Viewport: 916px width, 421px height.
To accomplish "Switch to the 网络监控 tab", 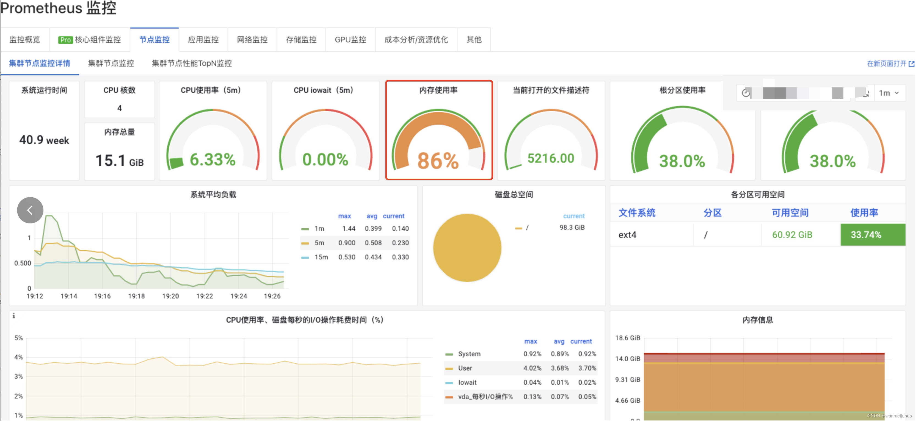I will (252, 40).
